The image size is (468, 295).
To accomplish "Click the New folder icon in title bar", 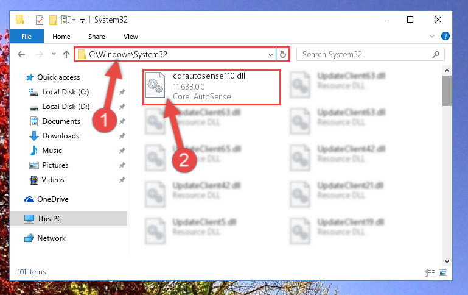I will pos(53,20).
